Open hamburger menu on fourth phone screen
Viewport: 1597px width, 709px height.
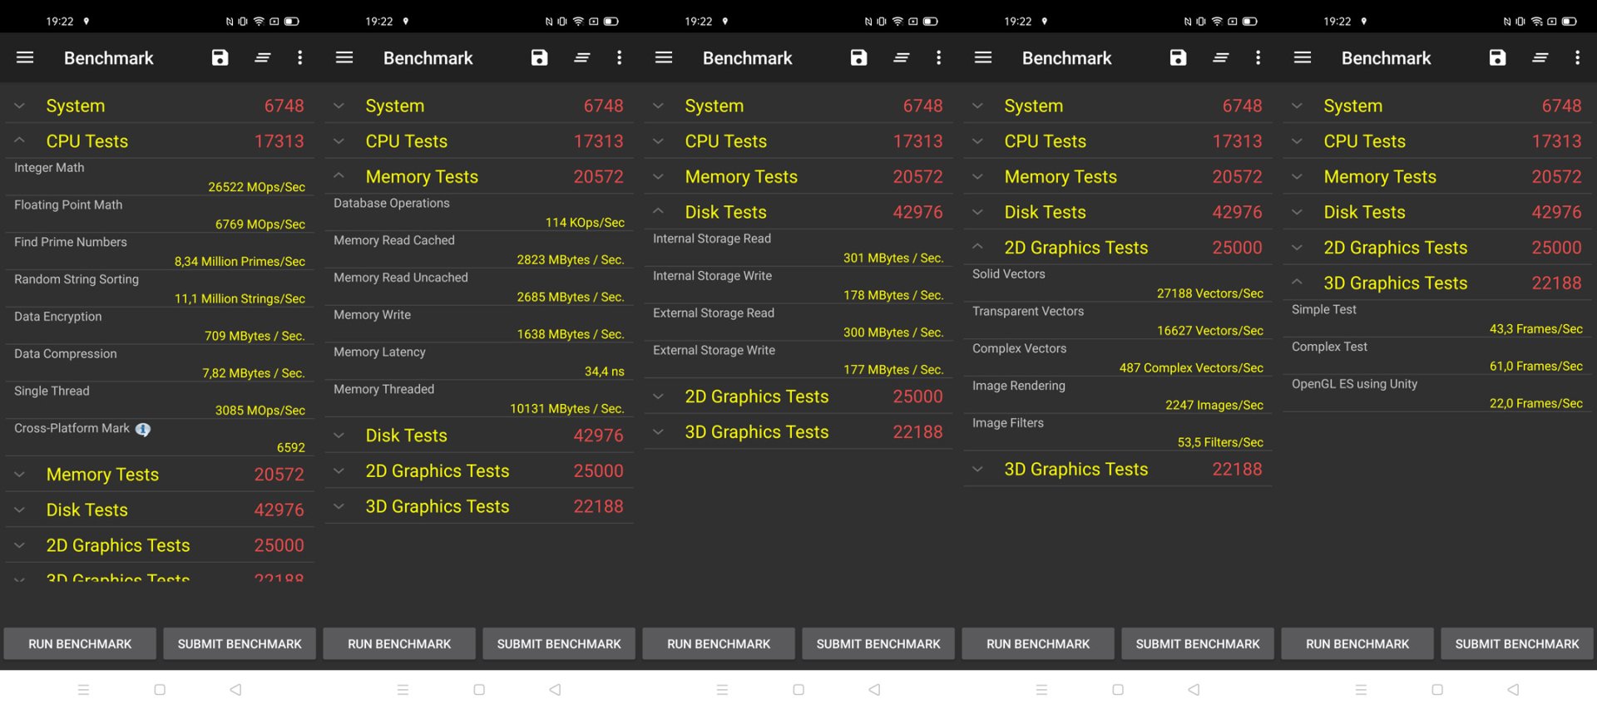click(983, 57)
